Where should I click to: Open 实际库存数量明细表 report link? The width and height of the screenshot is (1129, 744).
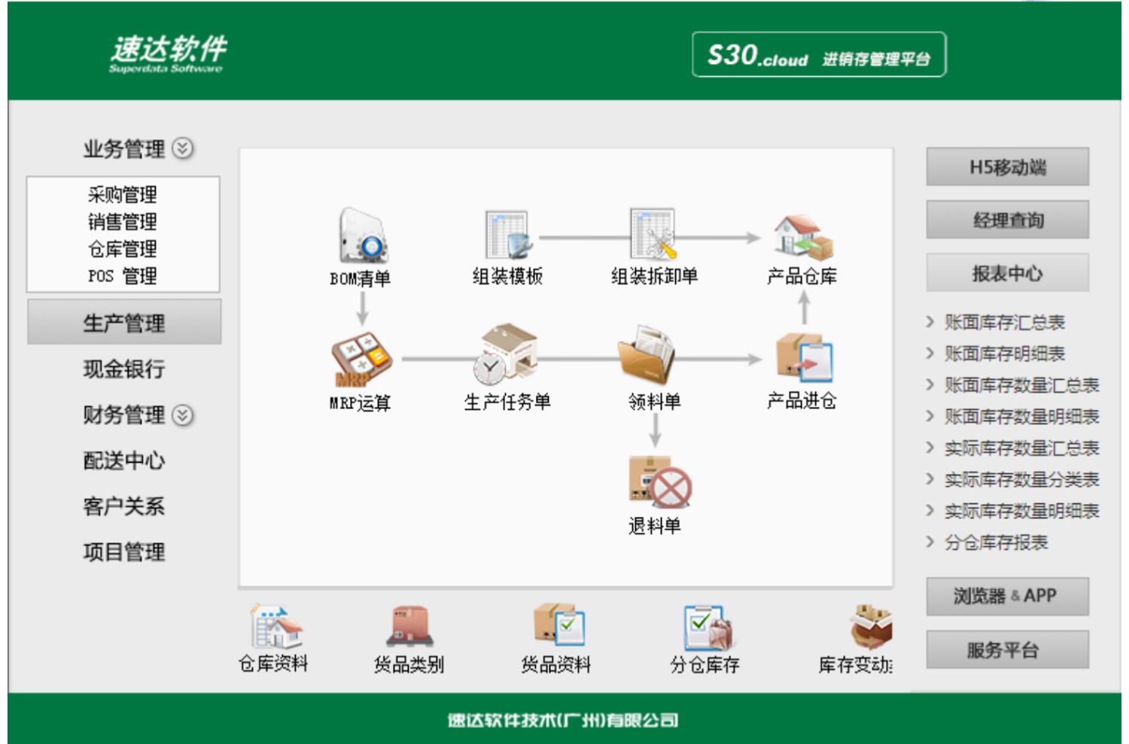pyautogui.click(x=1022, y=511)
